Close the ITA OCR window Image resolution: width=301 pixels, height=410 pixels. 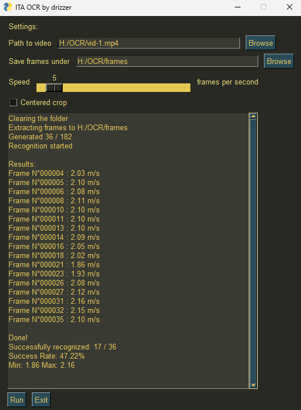pyautogui.click(x=290, y=7)
